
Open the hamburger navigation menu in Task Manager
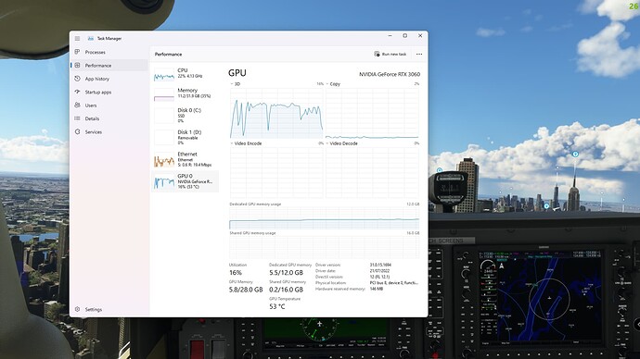pos(77,38)
